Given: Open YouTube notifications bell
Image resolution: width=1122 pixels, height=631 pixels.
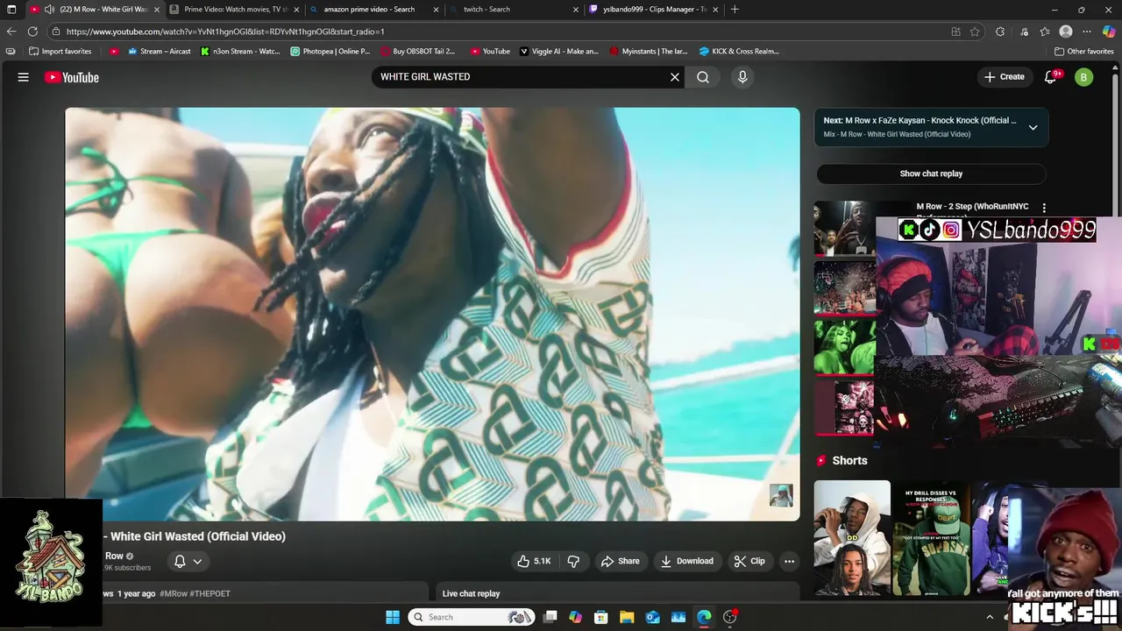Looking at the screenshot, I should click(1051, 77).
